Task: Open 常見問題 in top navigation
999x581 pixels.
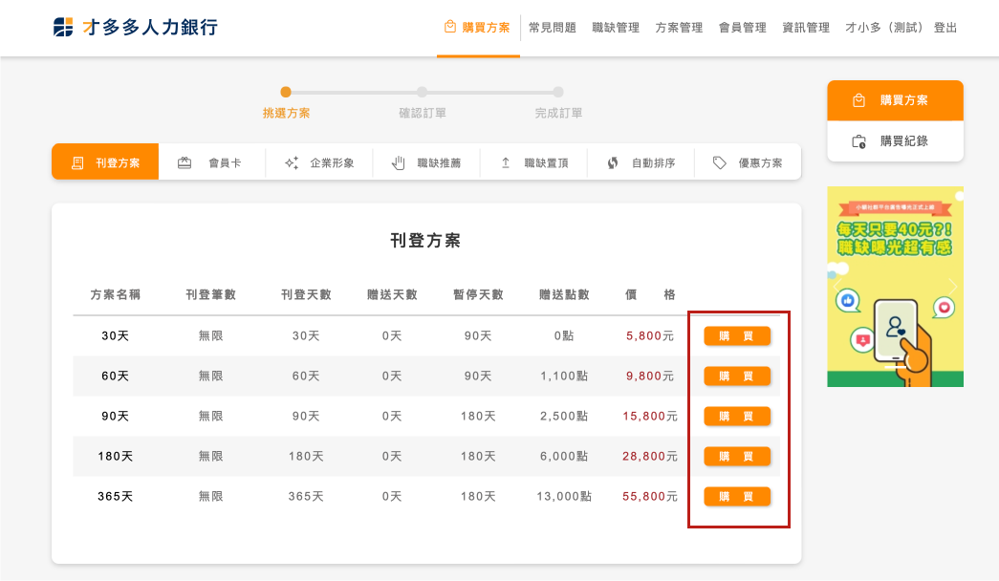Action: click(552, 28)
